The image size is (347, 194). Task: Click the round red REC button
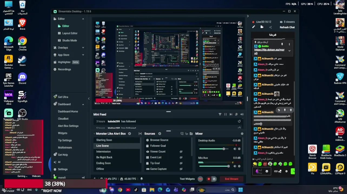(200, 179)
